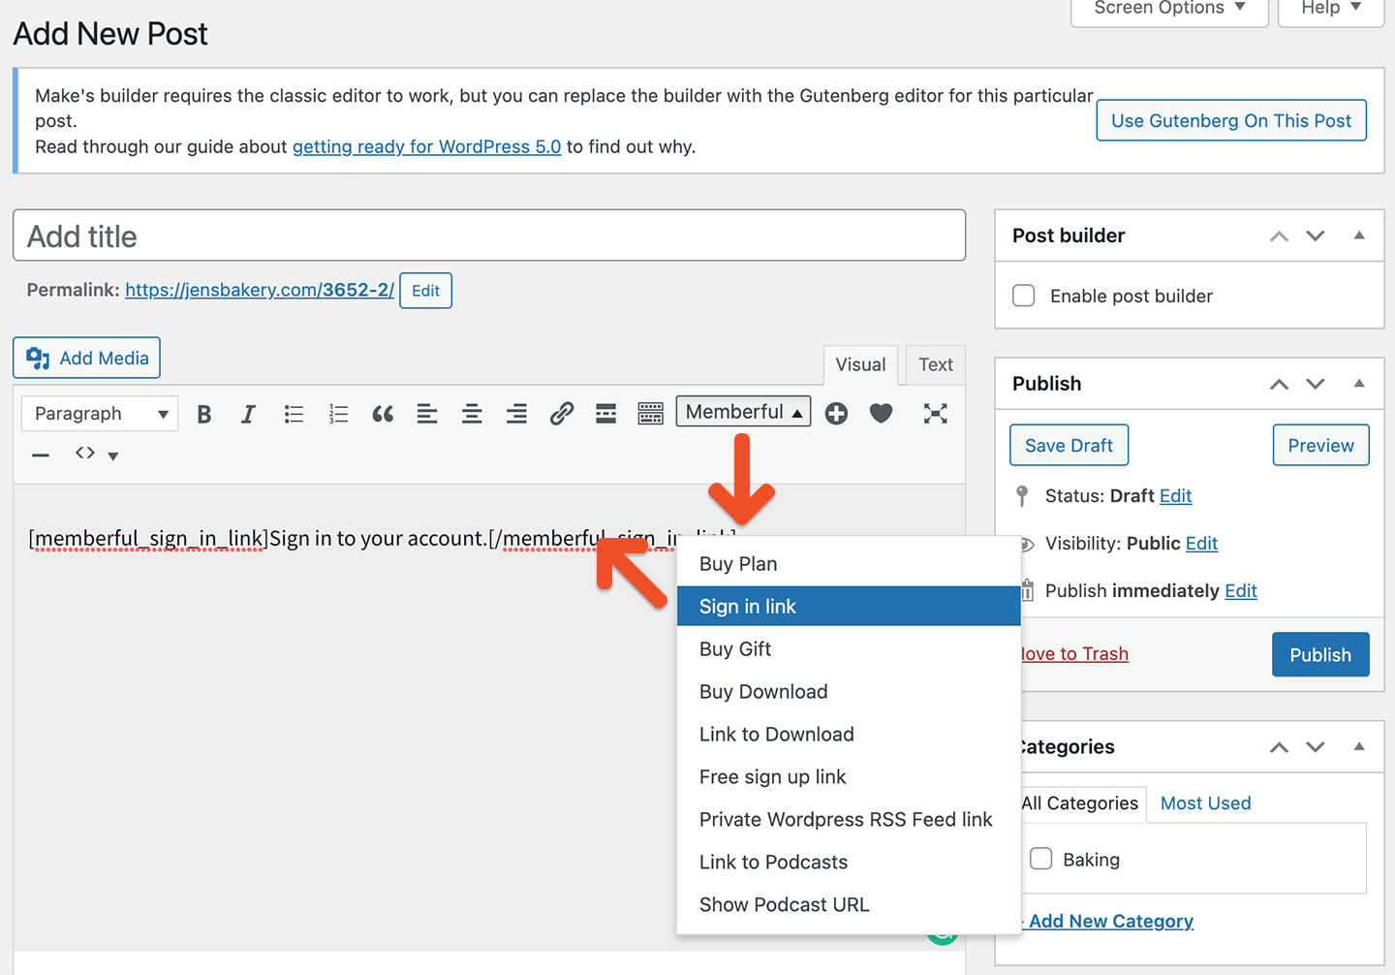Image resolution: width=1395 pixels, height=975 pixels.
Task: Move Post builder panel up
Action: click(1280, 236)
